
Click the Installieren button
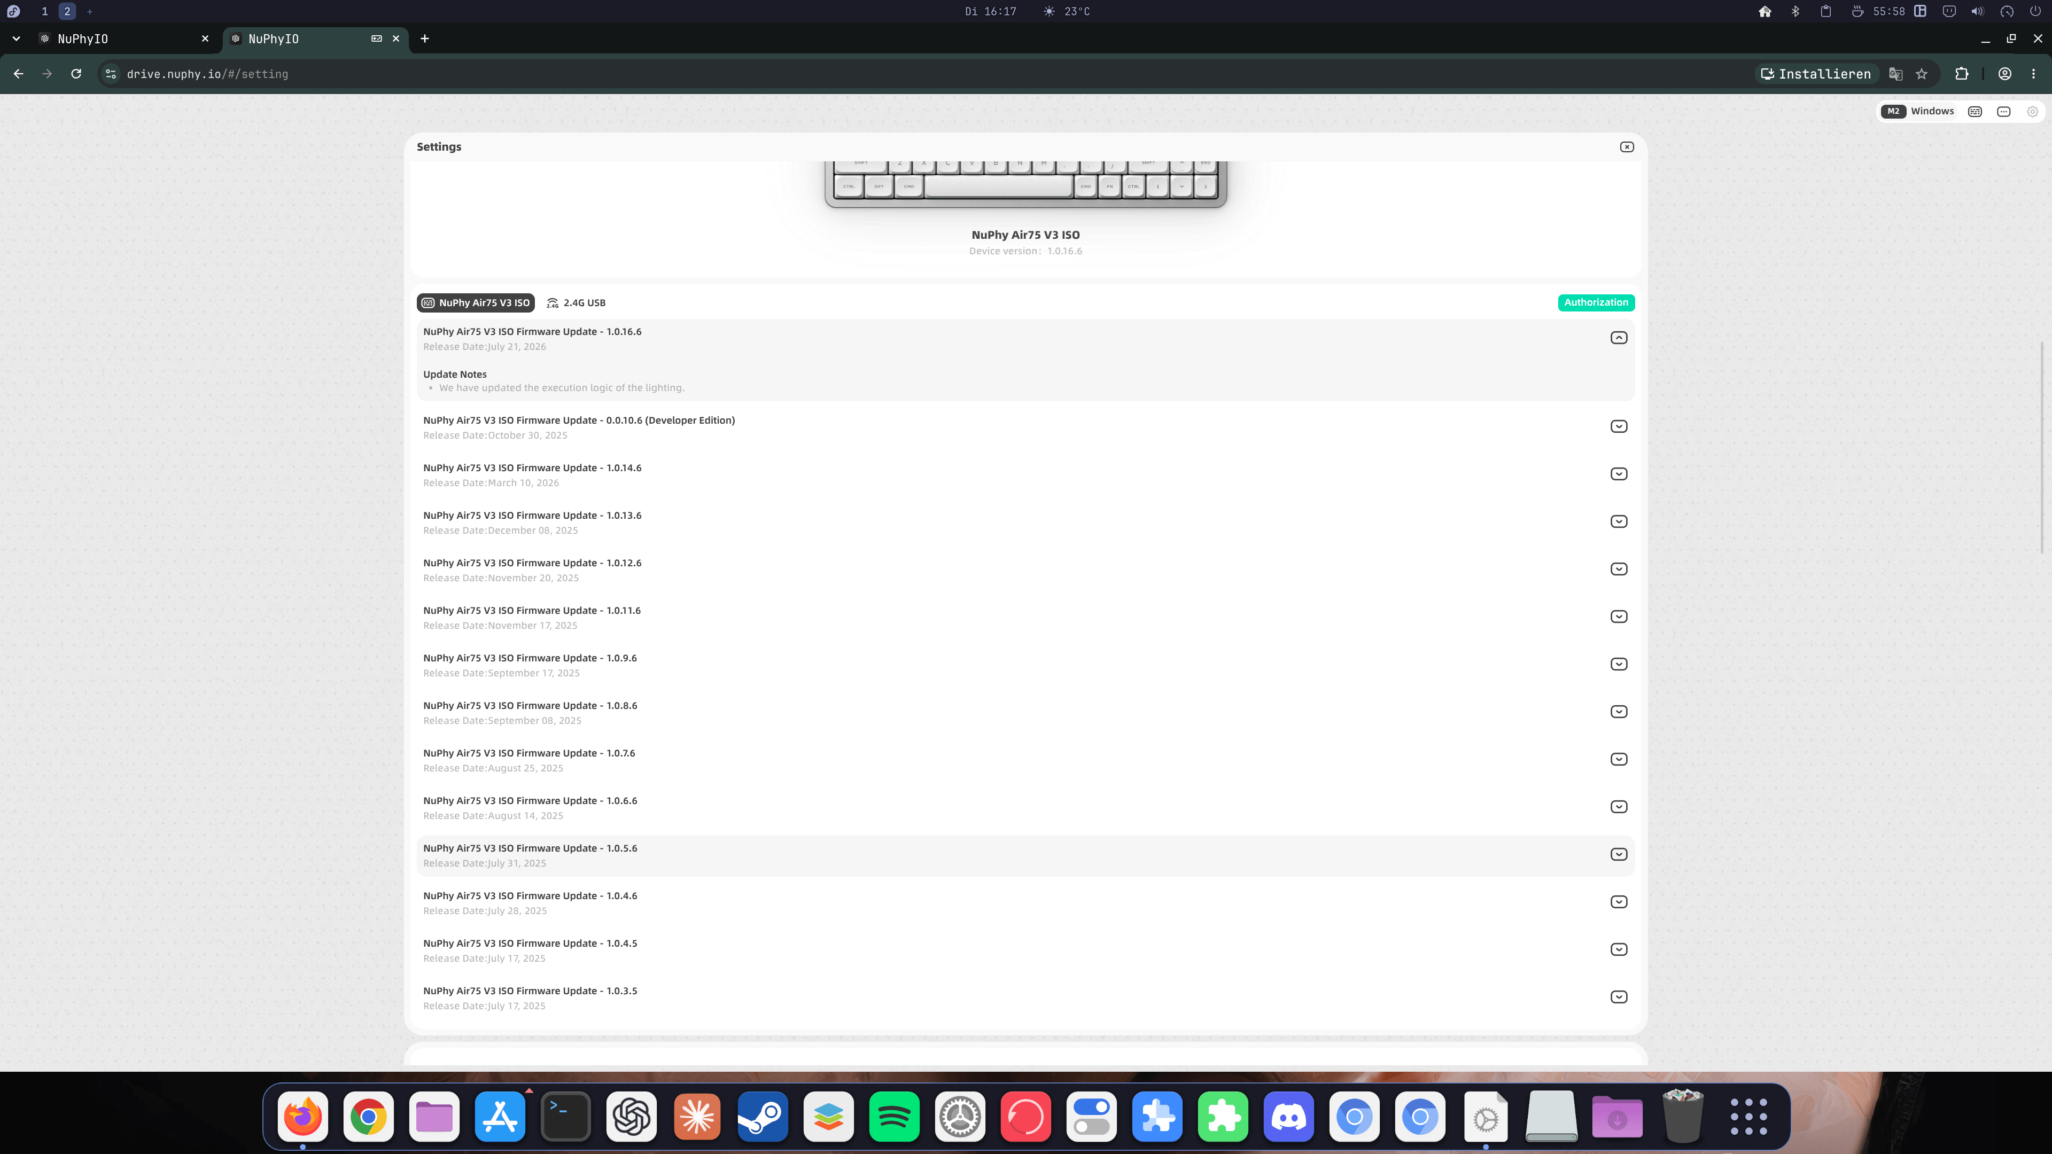pyautogui.click(x=1815, y=74)
